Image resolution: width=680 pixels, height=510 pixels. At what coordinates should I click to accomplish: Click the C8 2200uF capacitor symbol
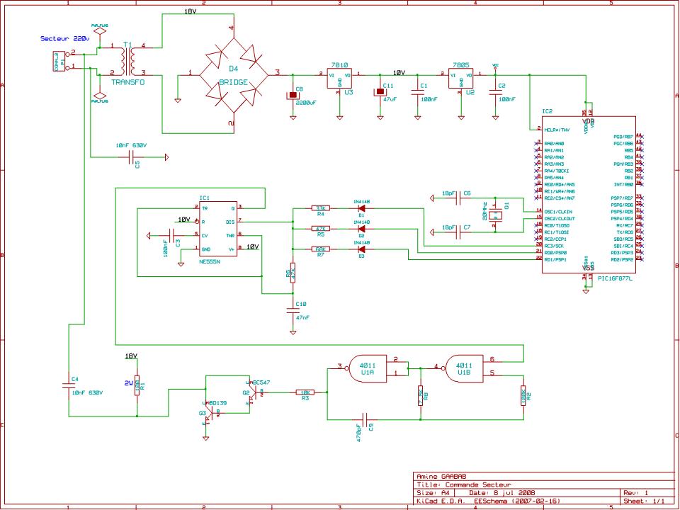(x=293, y=94)
